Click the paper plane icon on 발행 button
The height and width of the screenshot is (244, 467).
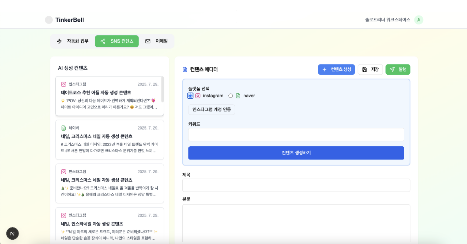[392, 69]
